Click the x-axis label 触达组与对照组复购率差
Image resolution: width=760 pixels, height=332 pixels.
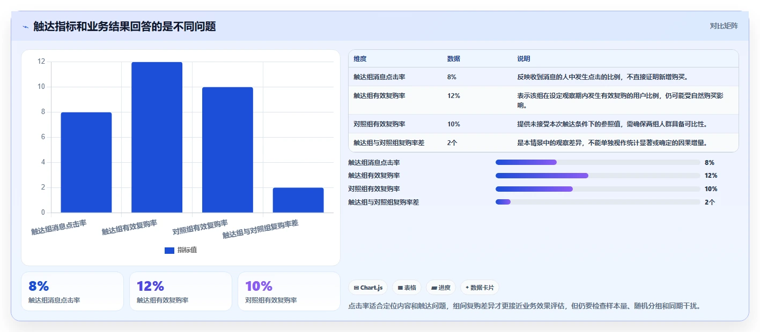[261, 229]
